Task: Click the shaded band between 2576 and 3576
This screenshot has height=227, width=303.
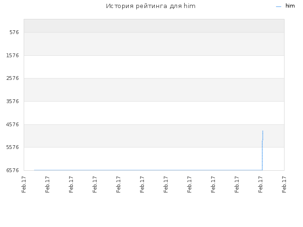Action: tap(154, 90)
